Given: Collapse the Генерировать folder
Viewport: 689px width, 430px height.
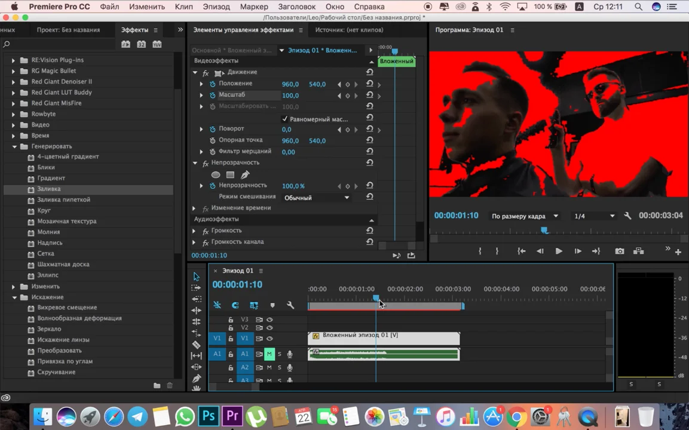Looking at the screenshot, I should click(14, 146).
